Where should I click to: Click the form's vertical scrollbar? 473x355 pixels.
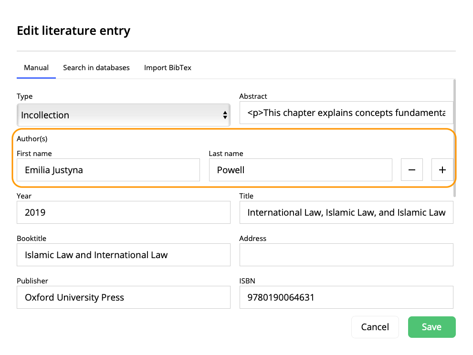pos(454,138)
